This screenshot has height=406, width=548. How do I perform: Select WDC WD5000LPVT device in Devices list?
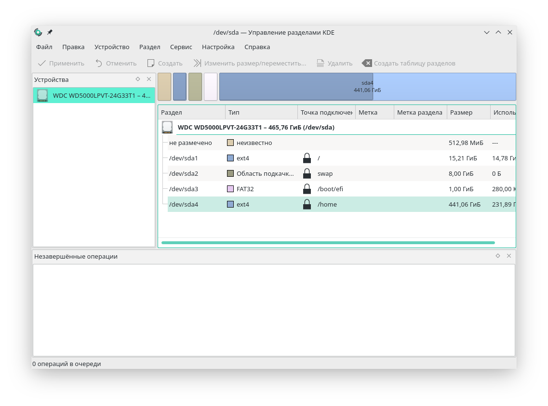94,95
